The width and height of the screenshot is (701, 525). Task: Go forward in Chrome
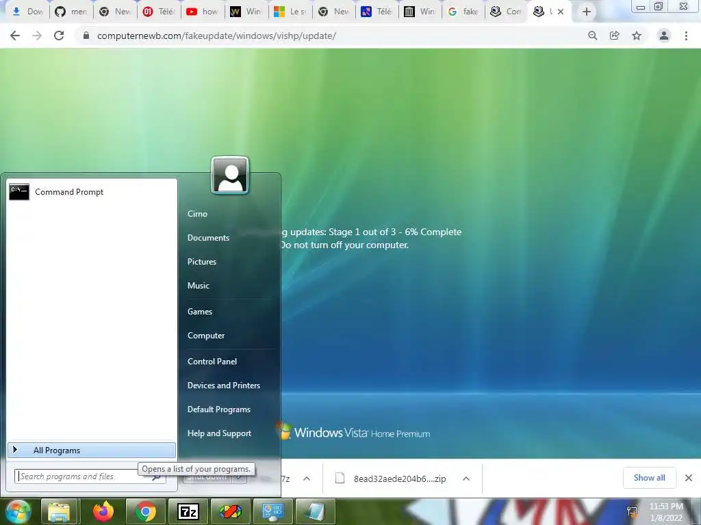(37, 36)
